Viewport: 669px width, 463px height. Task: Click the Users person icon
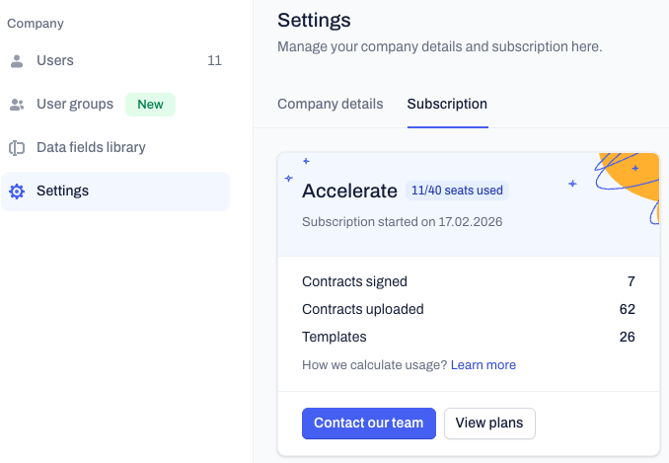17,61
